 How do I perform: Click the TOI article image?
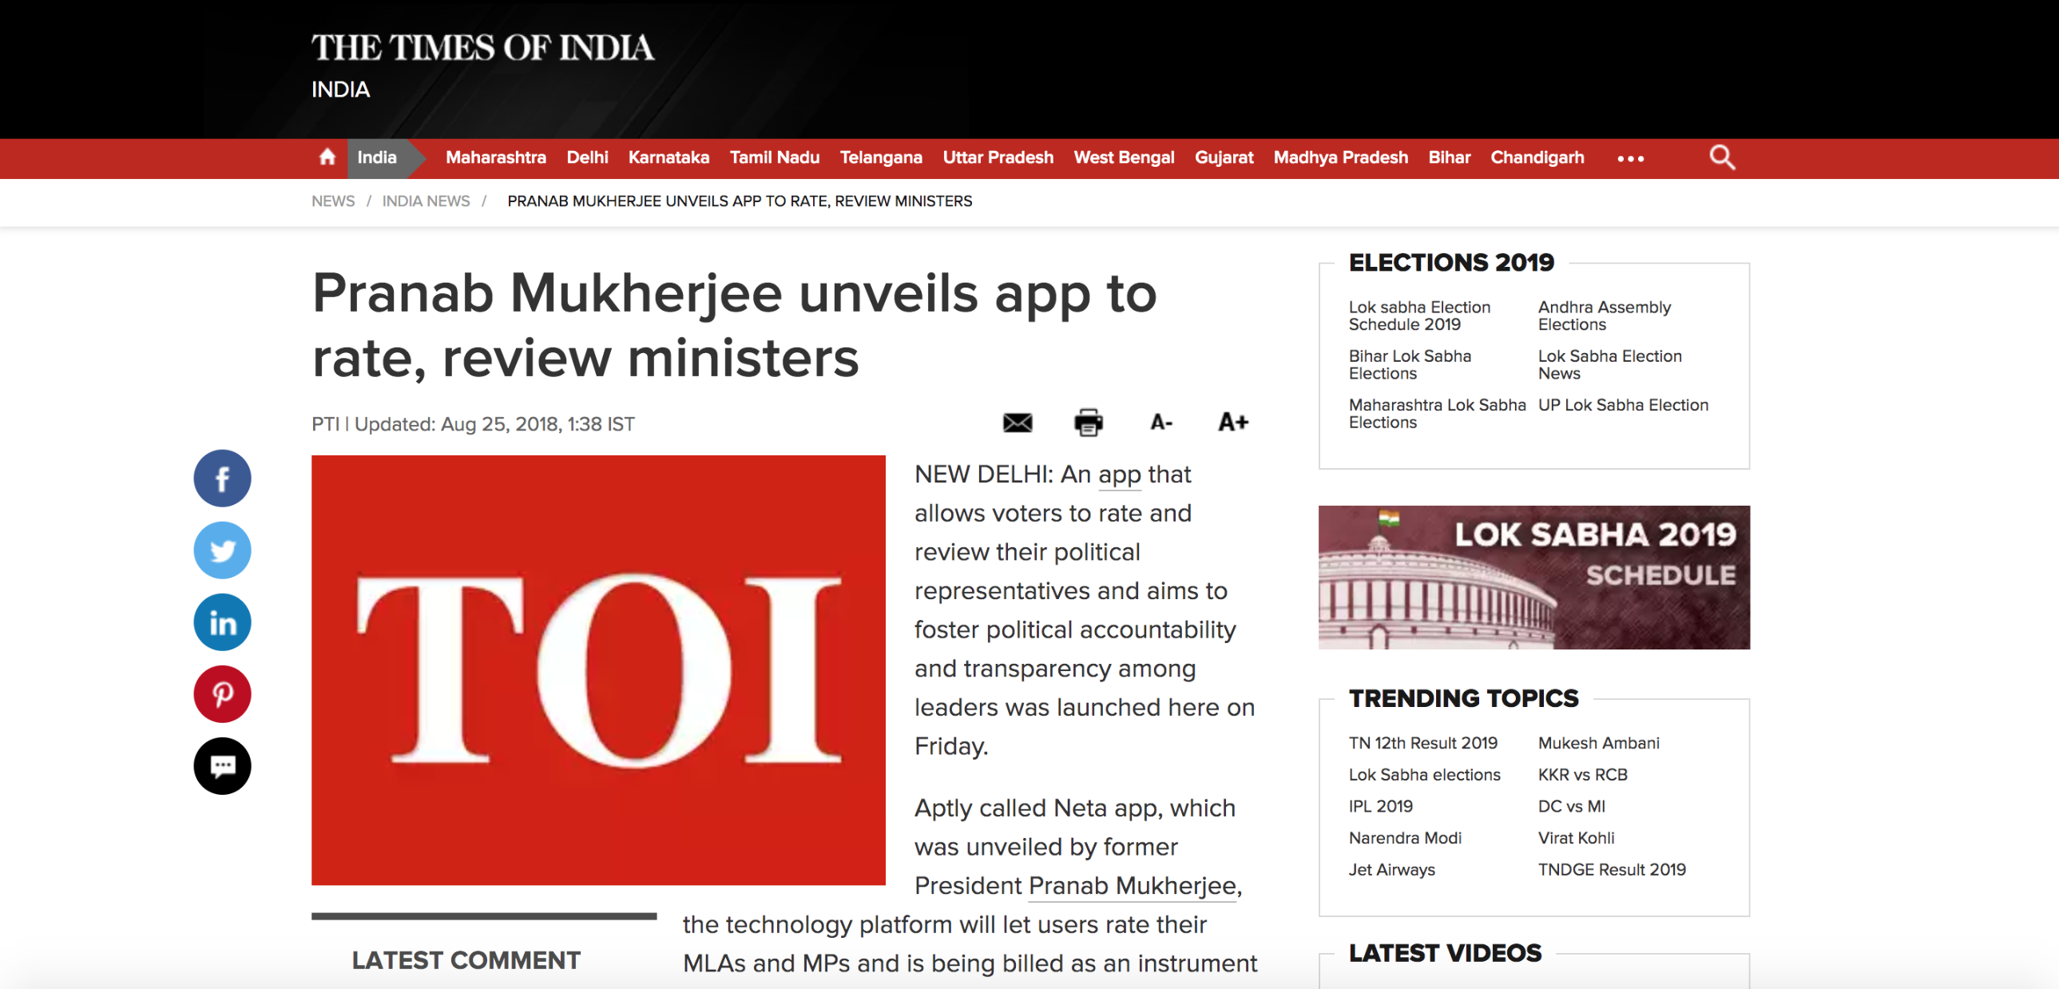(598, 670)
